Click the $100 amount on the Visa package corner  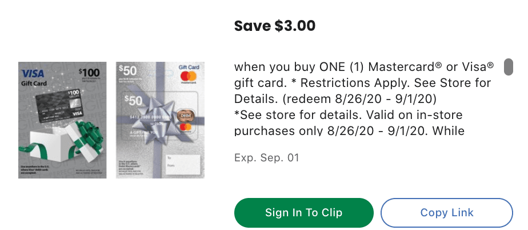click(x=89, y=73)
